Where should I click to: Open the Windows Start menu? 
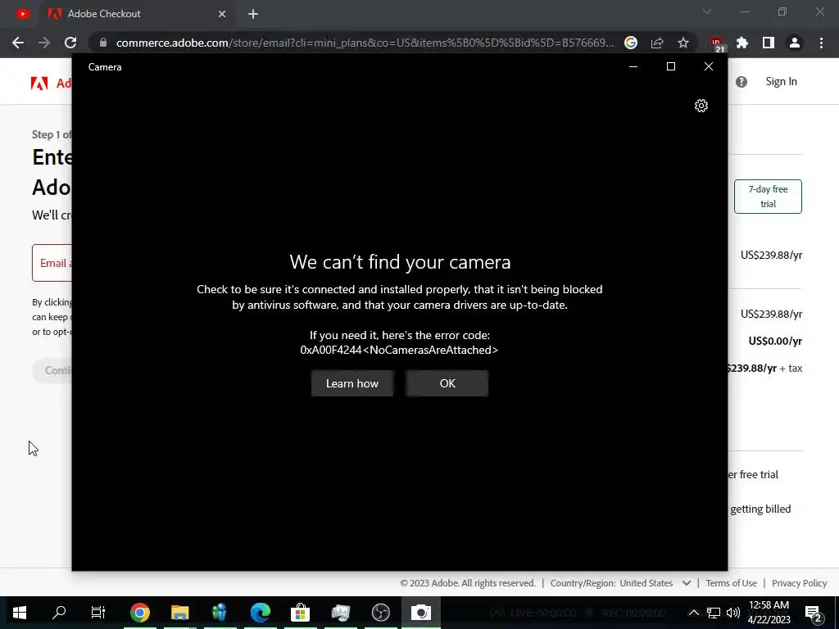[20, 613]
